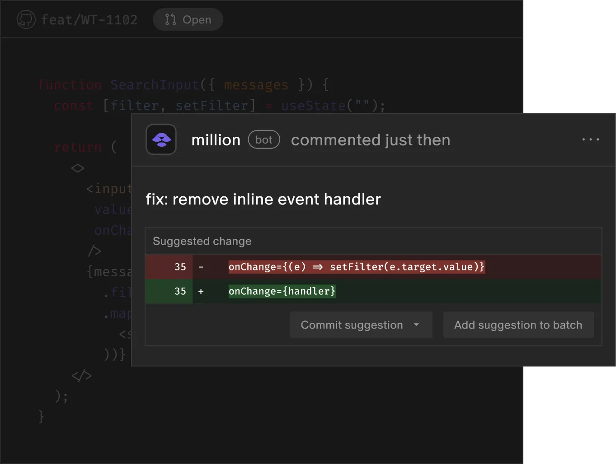
Task: Select line number 35 in the diff gutter
Action: pyautogui.click(x=180, y=267)
